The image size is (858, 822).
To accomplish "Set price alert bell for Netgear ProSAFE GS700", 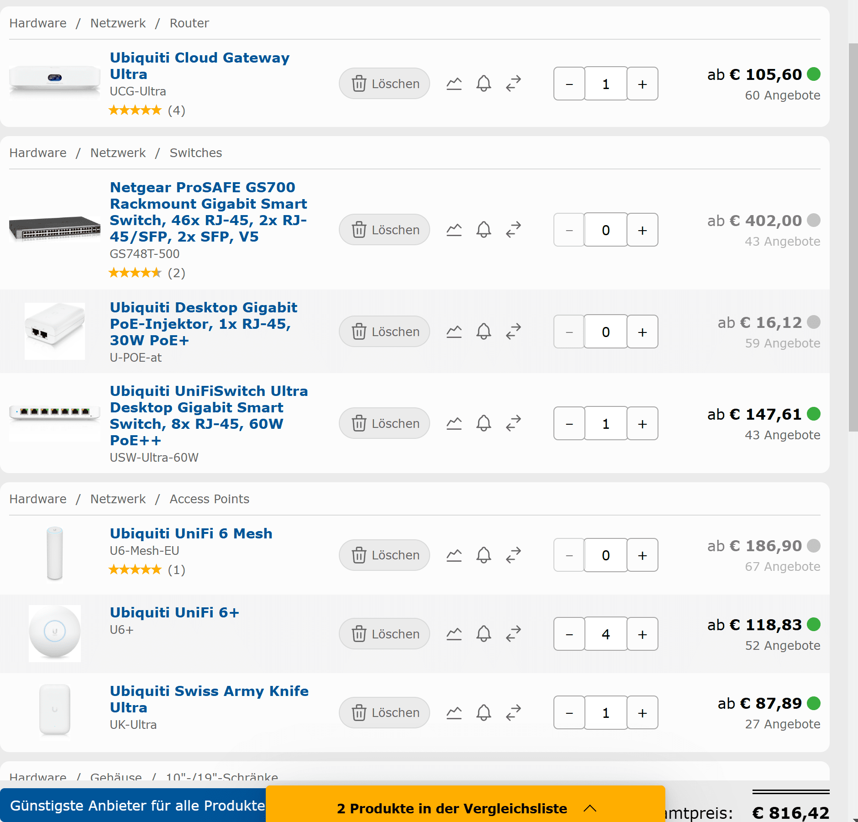I will click(x=484, y=230).
